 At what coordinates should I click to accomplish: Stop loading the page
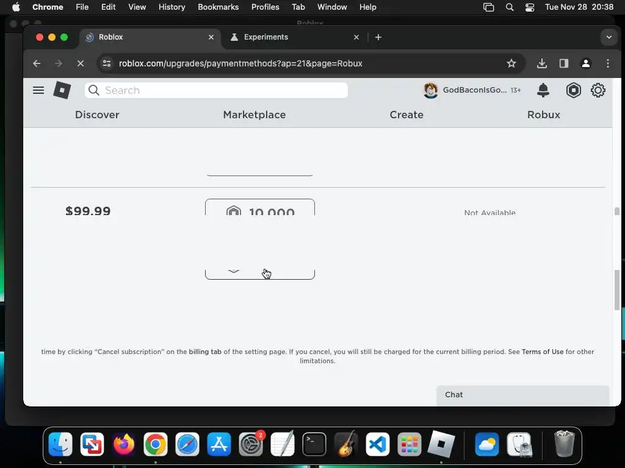[81, 63]
